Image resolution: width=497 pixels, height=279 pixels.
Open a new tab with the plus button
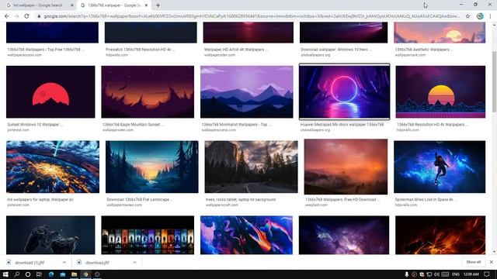[158, 5]
